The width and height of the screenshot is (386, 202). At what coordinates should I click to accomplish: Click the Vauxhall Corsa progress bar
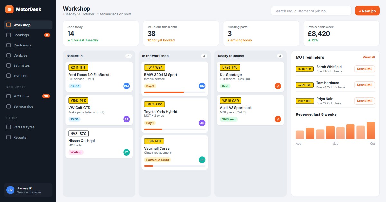175,166
